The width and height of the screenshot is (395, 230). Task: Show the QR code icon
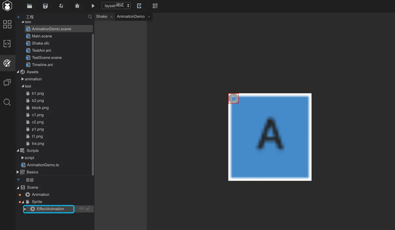[155, 6]
